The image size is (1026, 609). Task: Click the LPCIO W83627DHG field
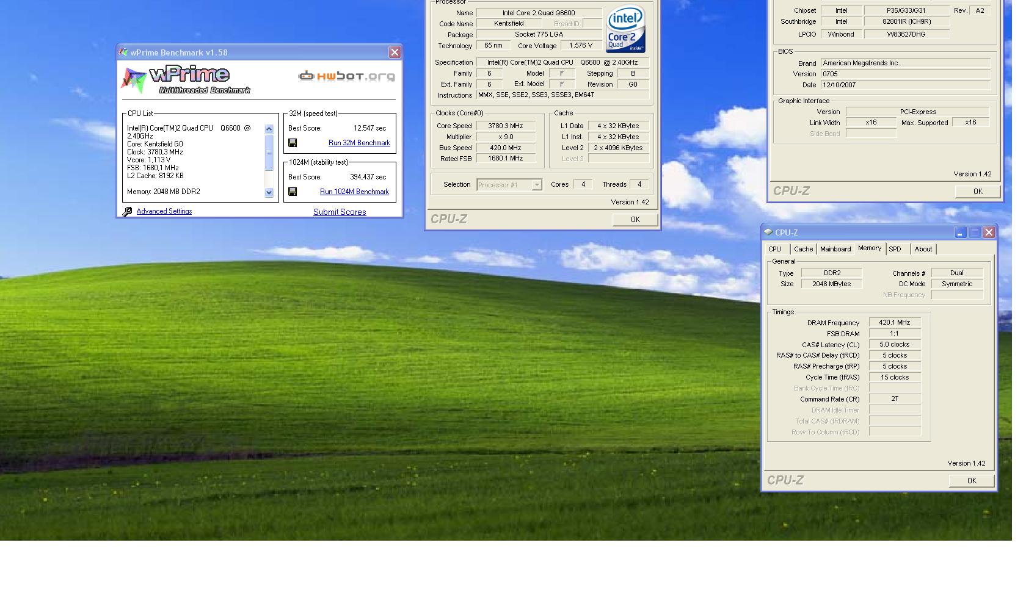pos(907,34)
